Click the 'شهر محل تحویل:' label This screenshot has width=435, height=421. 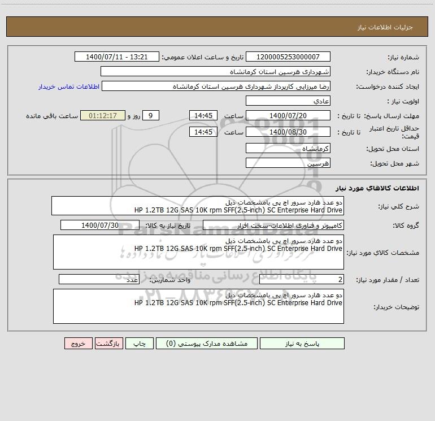(394, 163)
